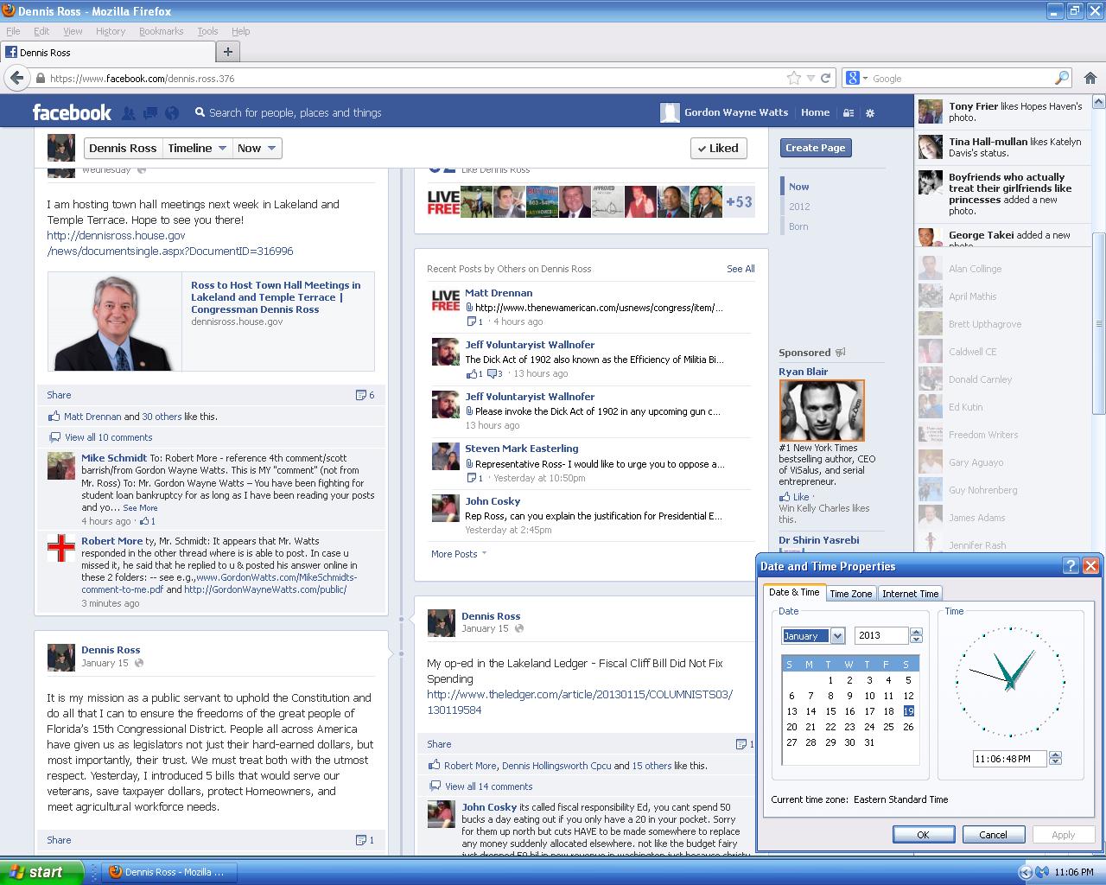Click View all 10 comments
This screenshot has width=1106, height=885.
pos(108,437)
